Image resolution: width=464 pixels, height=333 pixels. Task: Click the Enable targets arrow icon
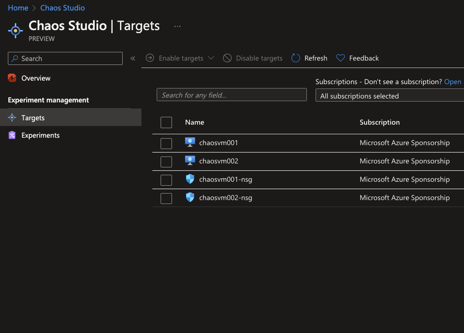point(150,58)
